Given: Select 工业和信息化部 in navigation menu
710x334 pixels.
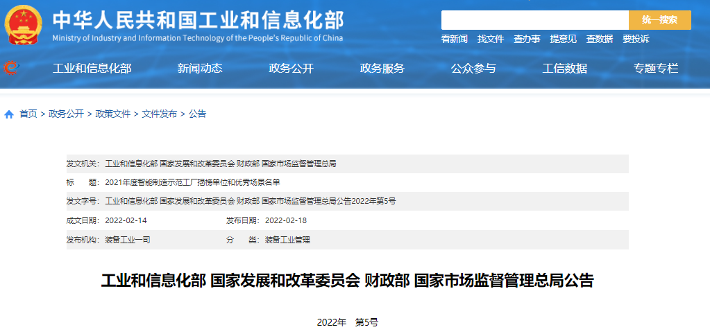Looking at the screenshot, I should click(x=92, y=69).
